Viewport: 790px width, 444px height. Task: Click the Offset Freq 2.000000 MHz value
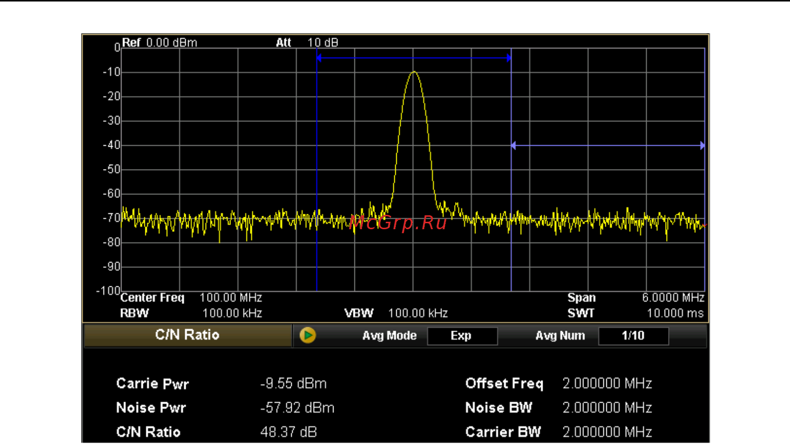point(607,383)
